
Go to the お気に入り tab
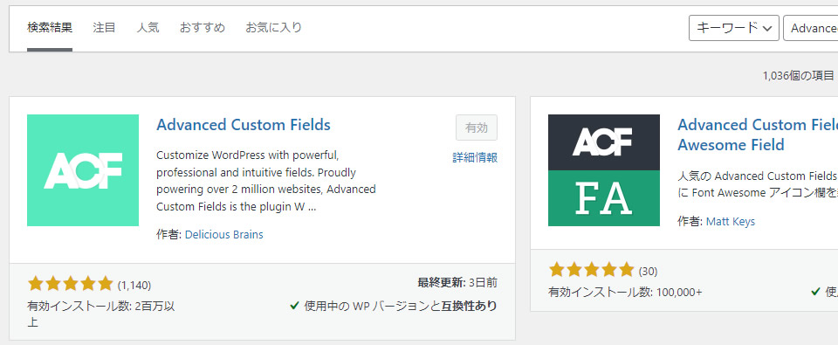273,28
